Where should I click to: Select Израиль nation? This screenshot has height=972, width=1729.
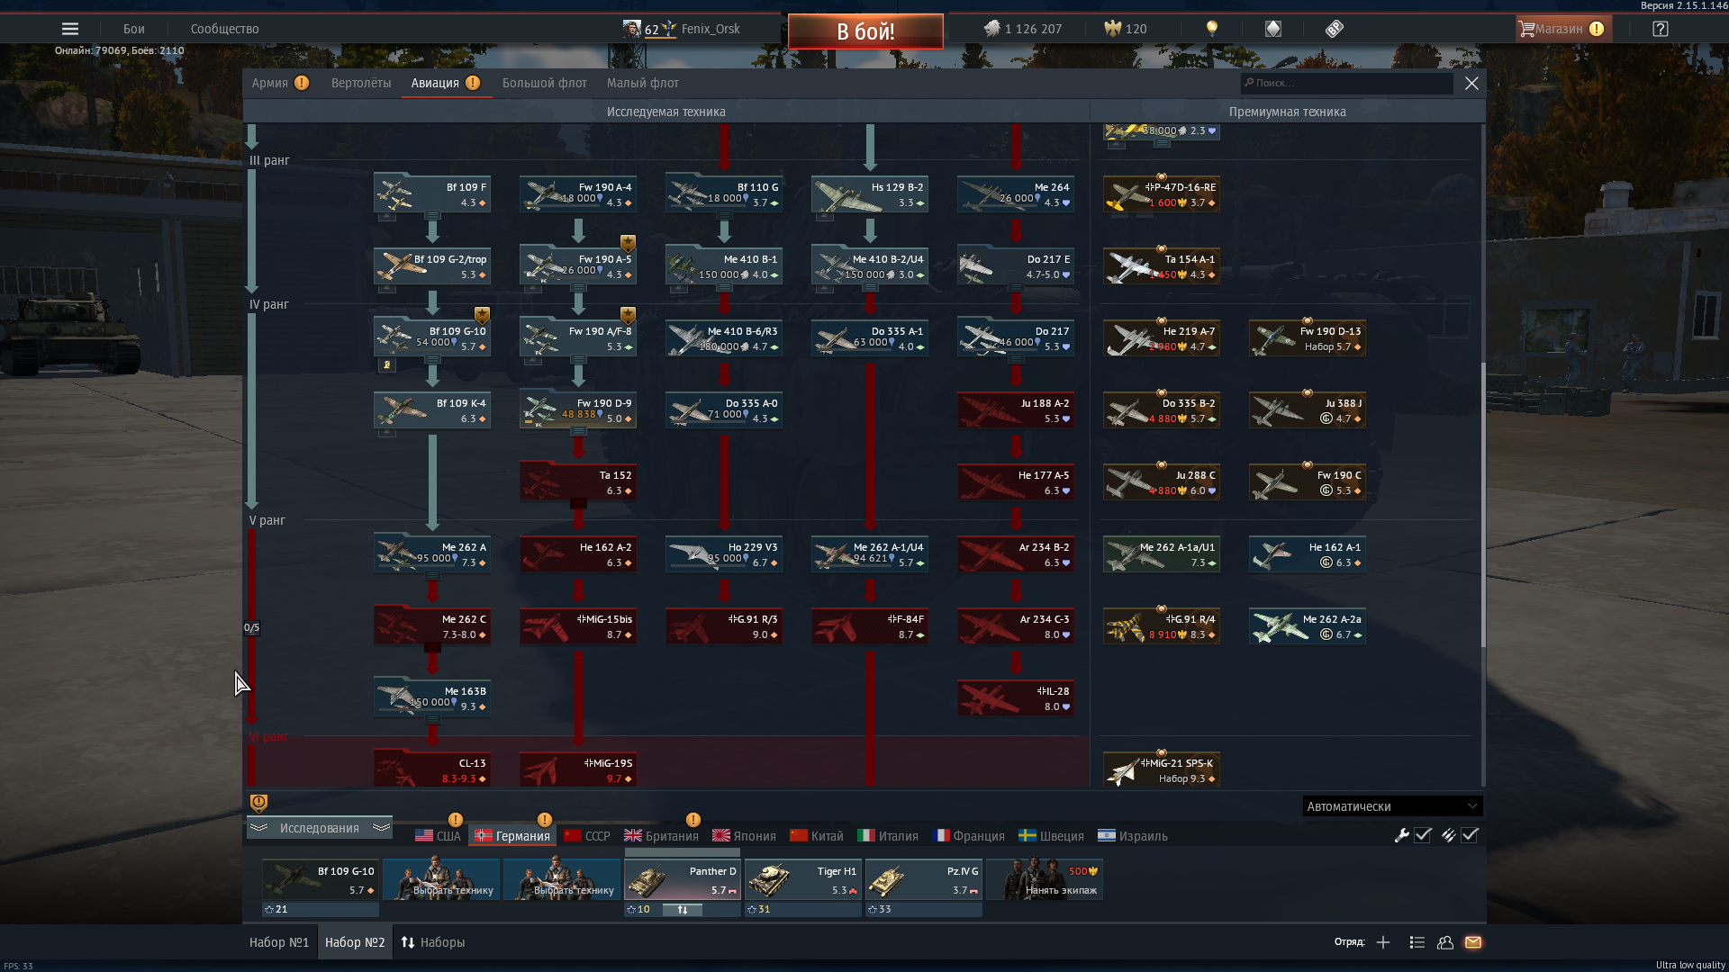tap(1133, 836)
